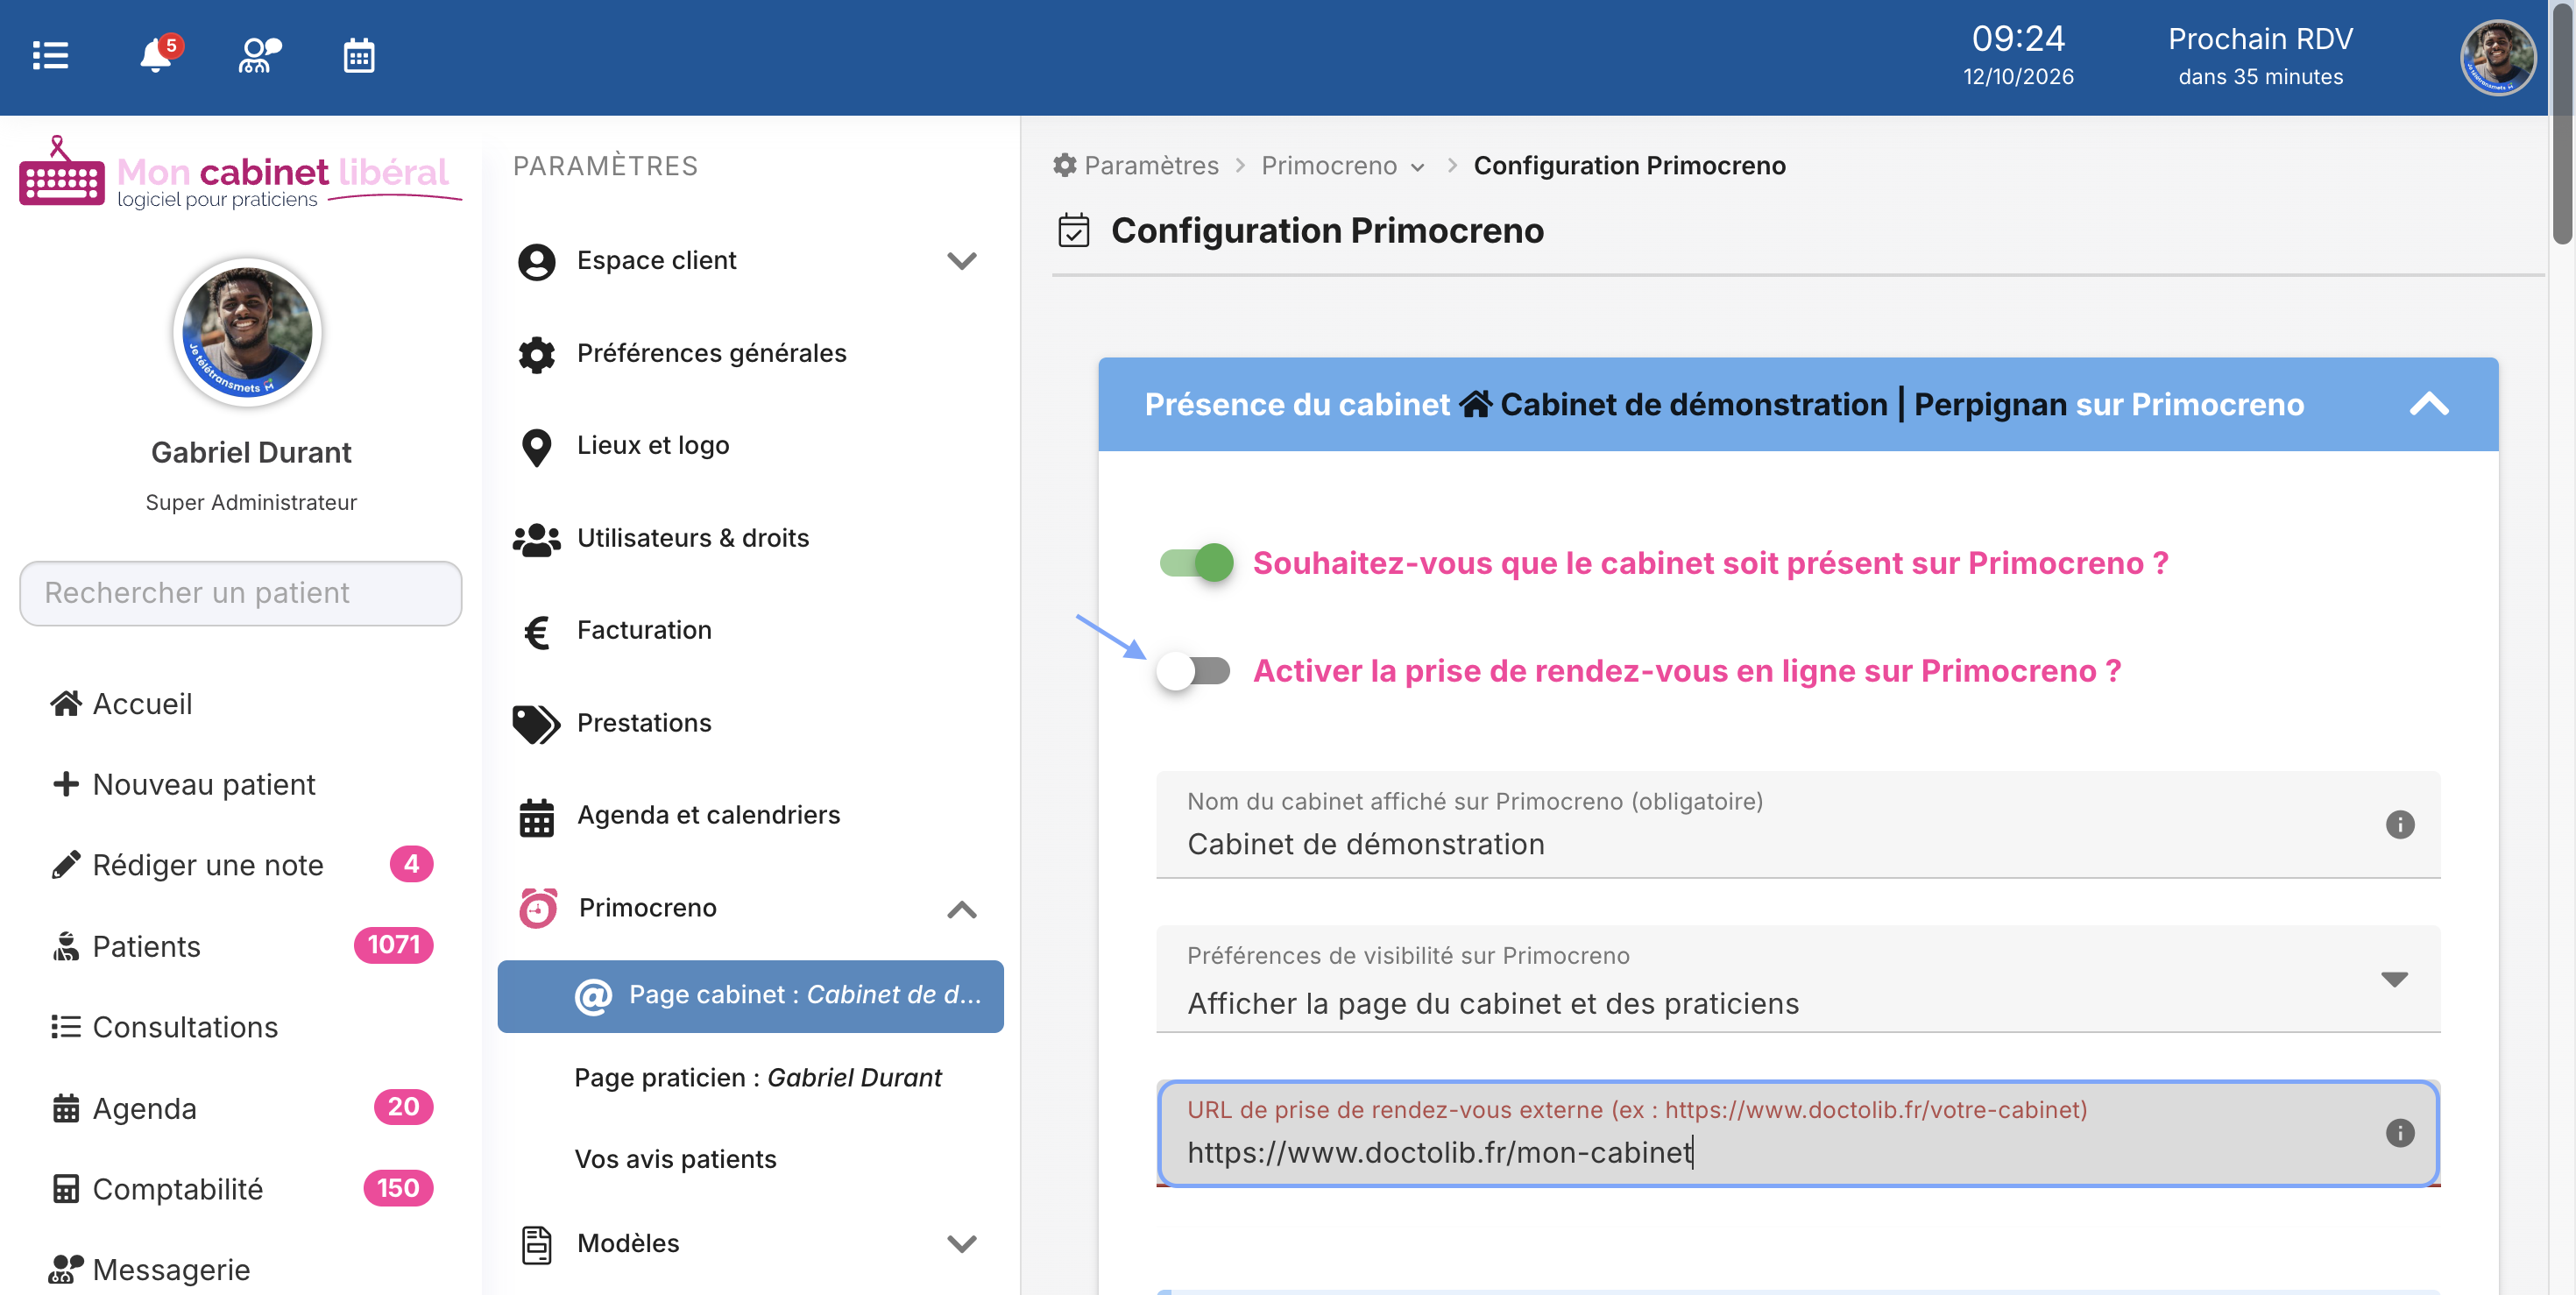2576x1295 pixels.
Task: Click the Prestations tags icon
Action: coord(537,724)
